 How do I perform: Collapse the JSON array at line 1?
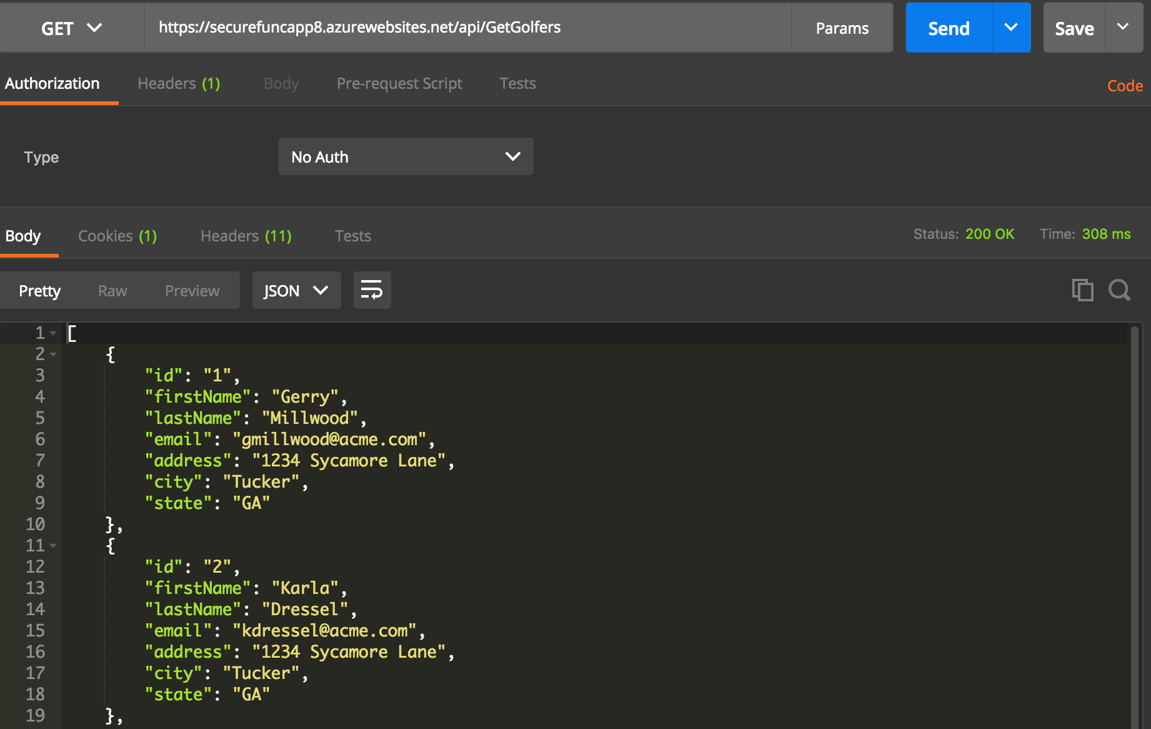point(53,333)
